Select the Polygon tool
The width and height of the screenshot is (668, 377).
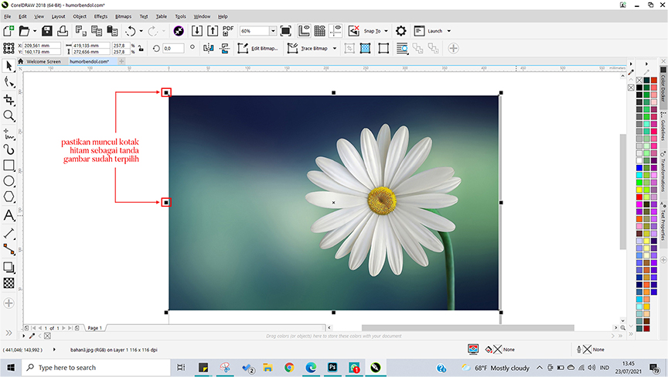point(9,197)
